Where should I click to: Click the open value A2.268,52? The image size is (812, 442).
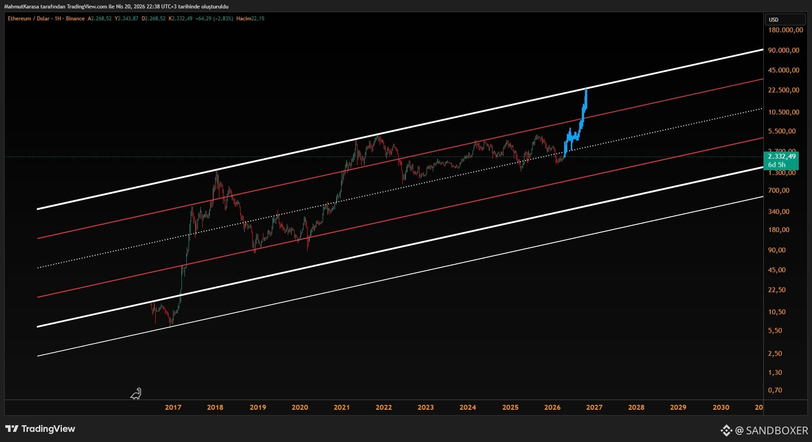pyautogui.click(x=100, y=19)
